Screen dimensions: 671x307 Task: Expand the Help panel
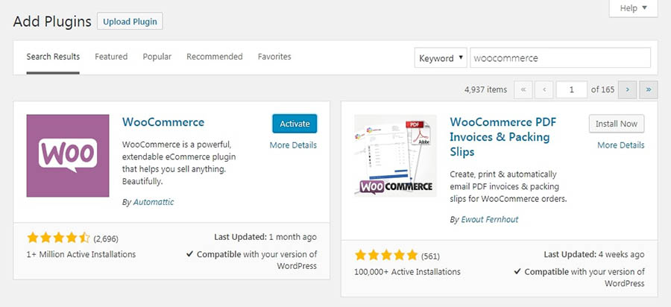tap(633, 8)
